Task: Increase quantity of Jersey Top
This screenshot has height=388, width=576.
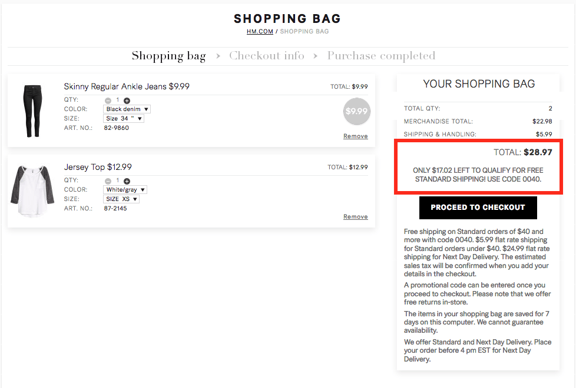Action: (x=127, y=181)
